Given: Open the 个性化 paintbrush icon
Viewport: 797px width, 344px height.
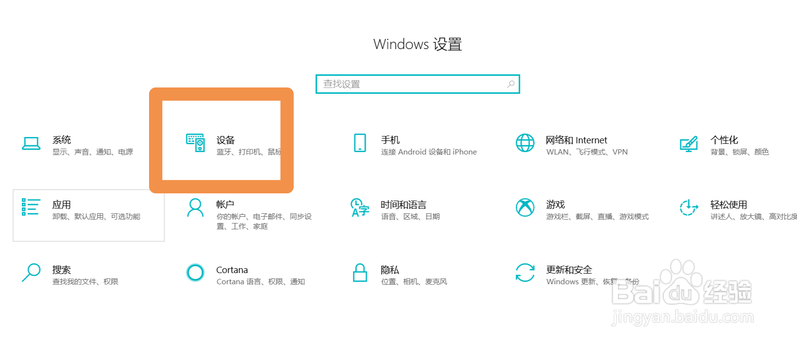Looking at the screenshot, I should pyautogui.click(x=689, y=144).
